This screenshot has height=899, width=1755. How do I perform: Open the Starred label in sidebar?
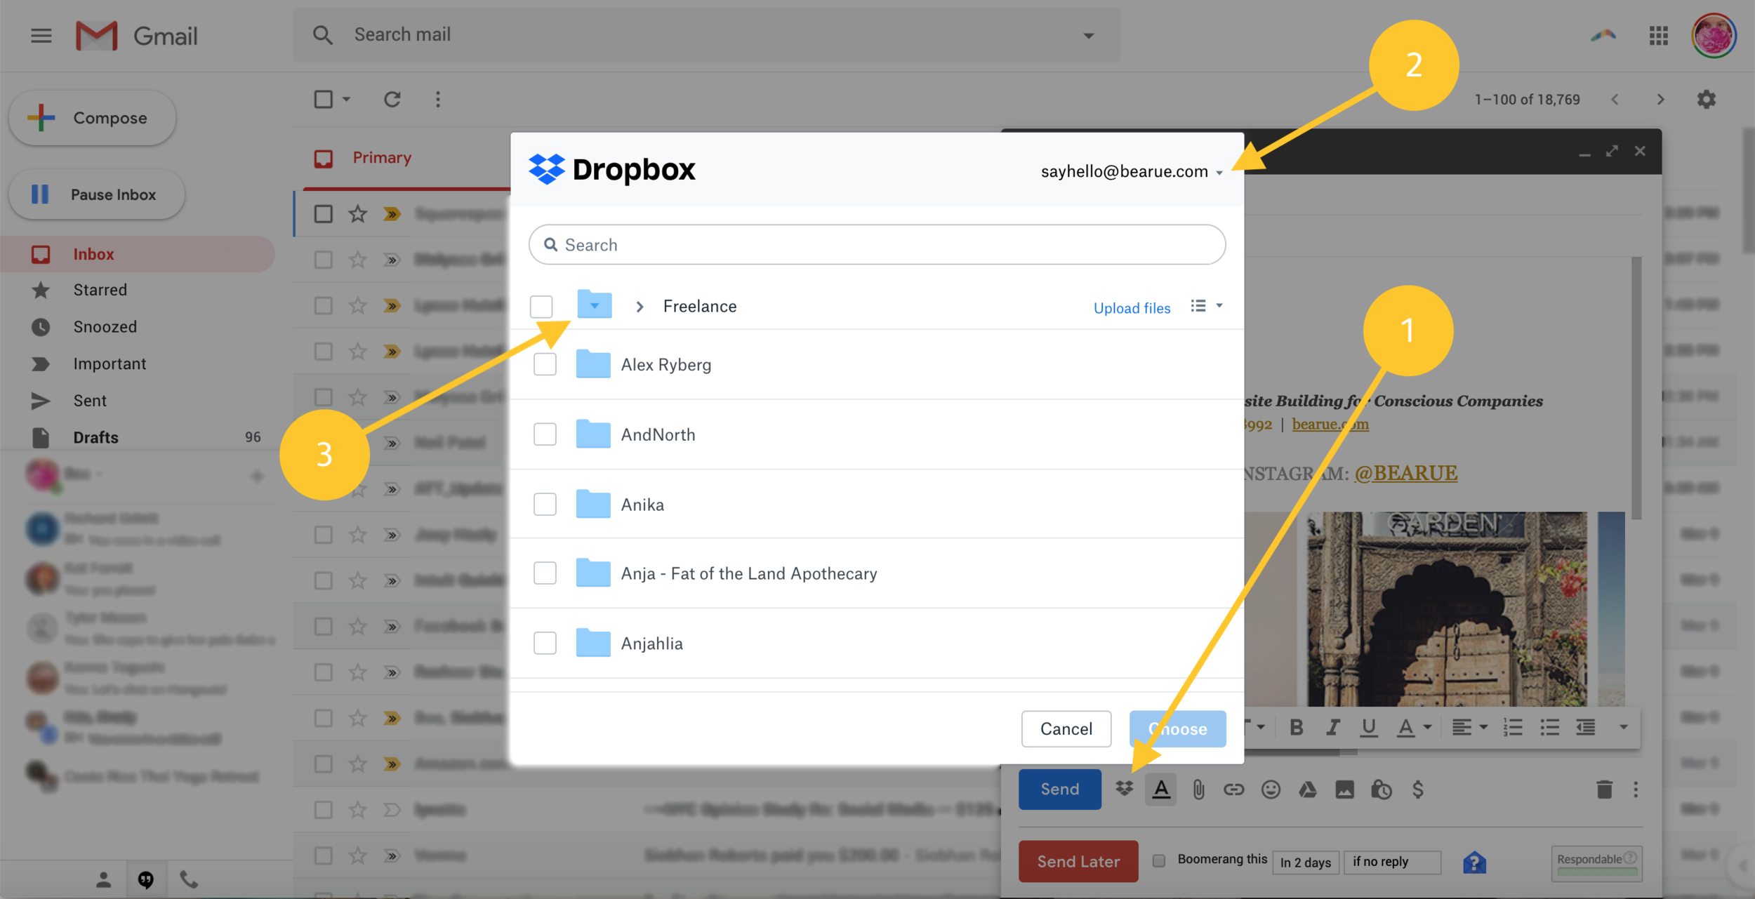pos(100,290)
